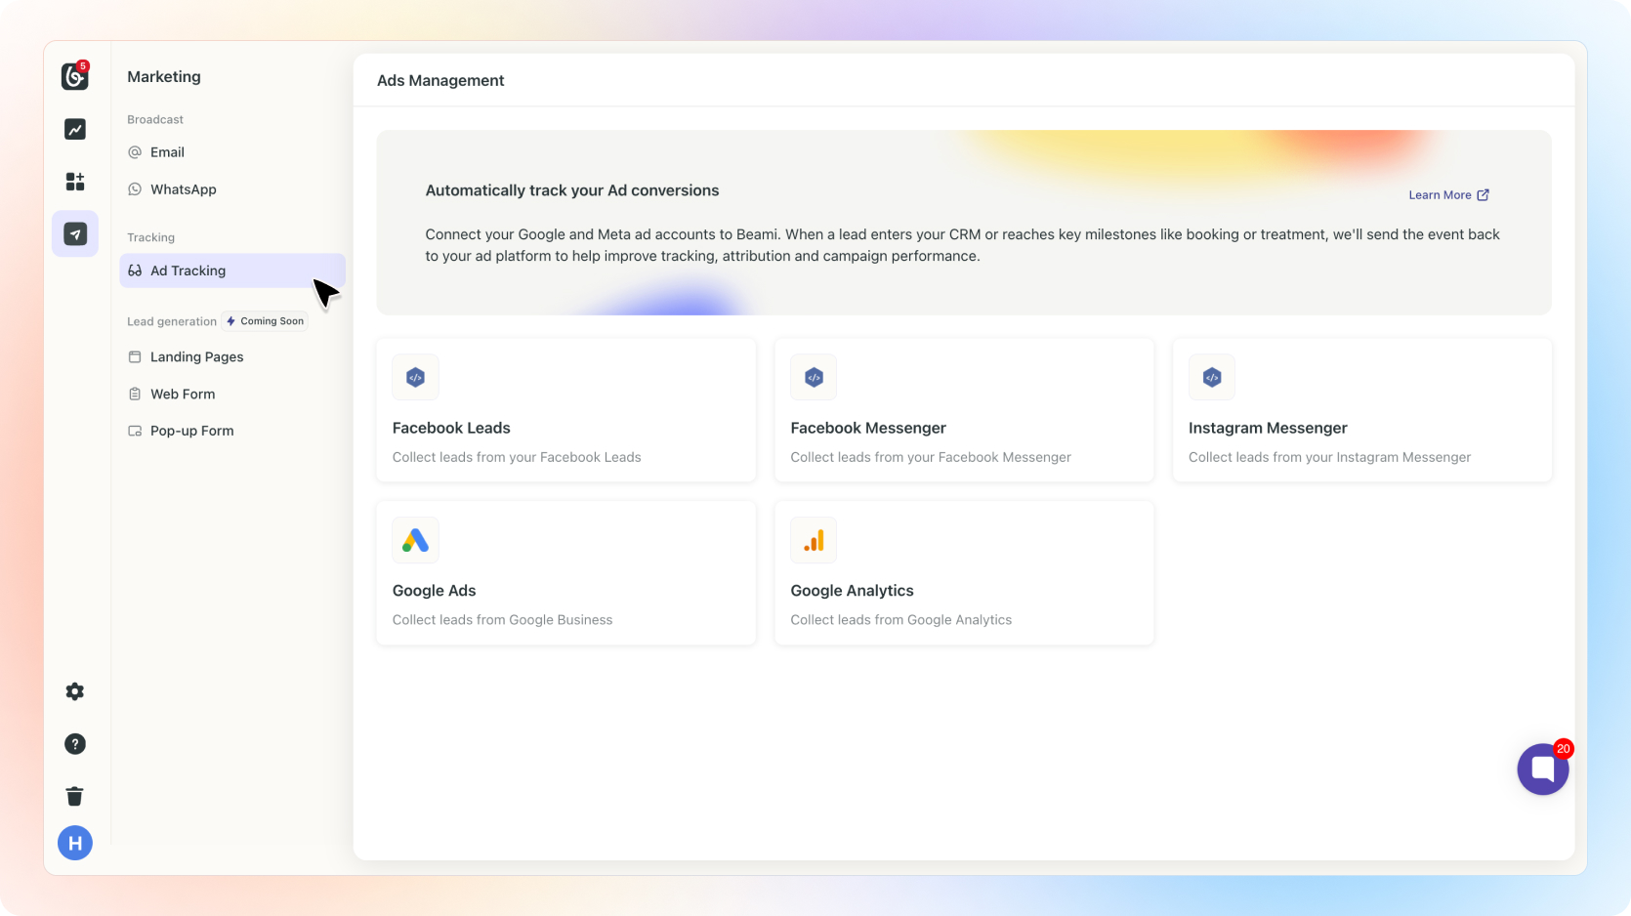Open the chat widget bubble with 20 badge
Image resolution: width=1631 pixels, height=916 pixels.
click(x=1543, y=769)
